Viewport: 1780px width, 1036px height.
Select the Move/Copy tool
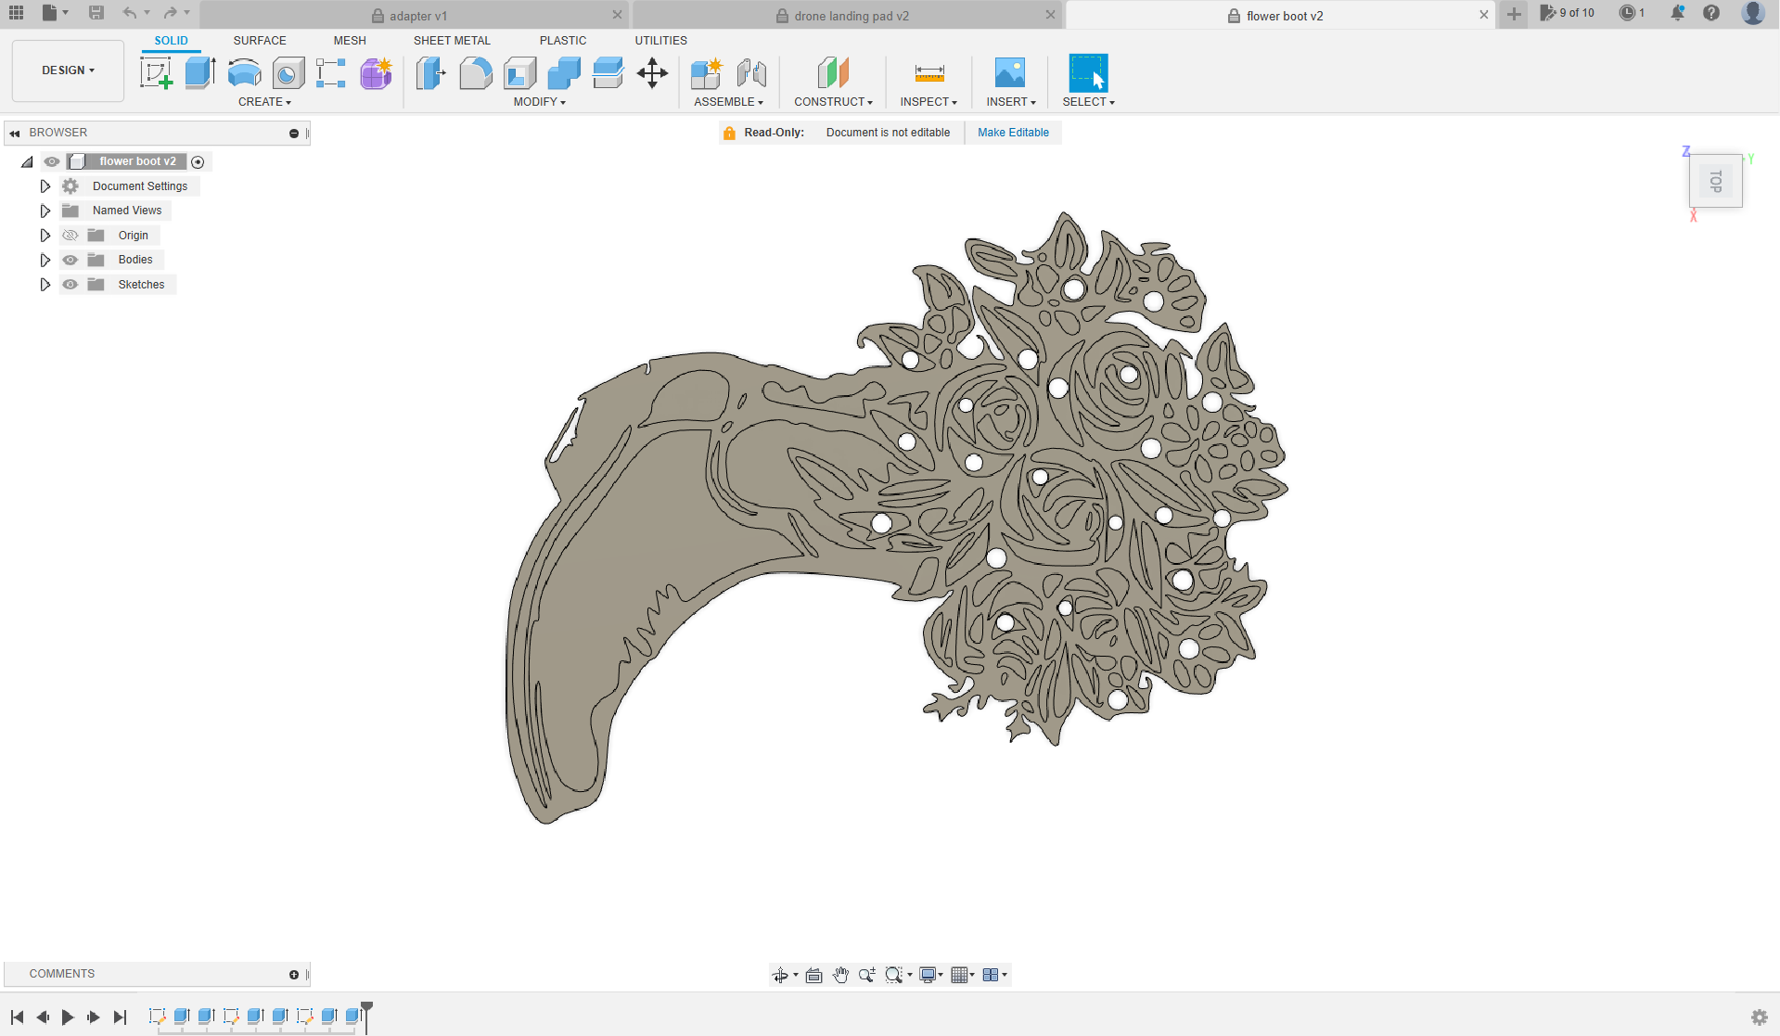[x=652, y=72]
